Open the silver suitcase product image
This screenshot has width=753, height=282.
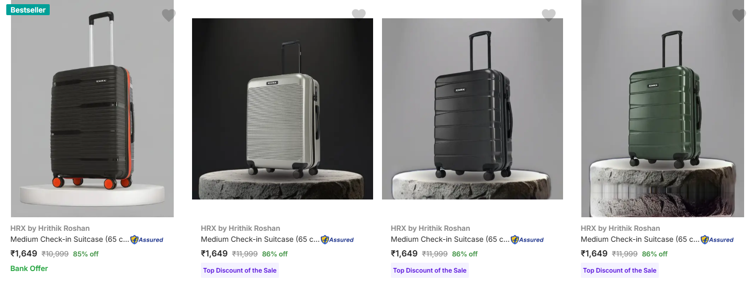283,109
